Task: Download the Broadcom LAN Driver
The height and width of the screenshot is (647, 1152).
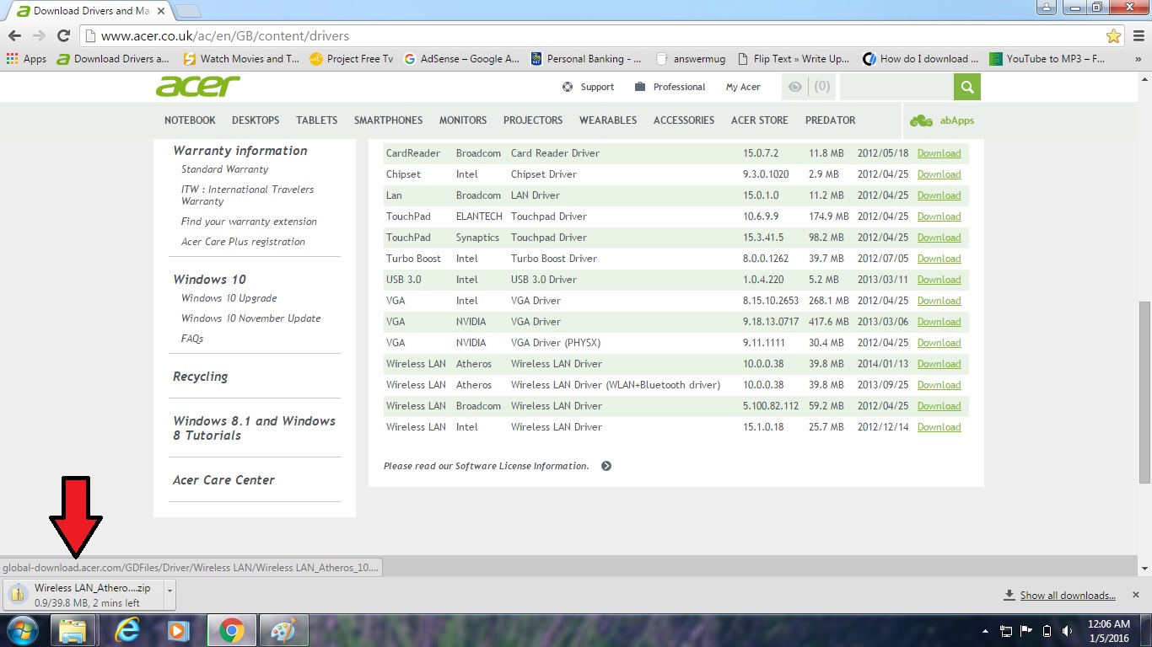Action: click(x=939, y=195)
